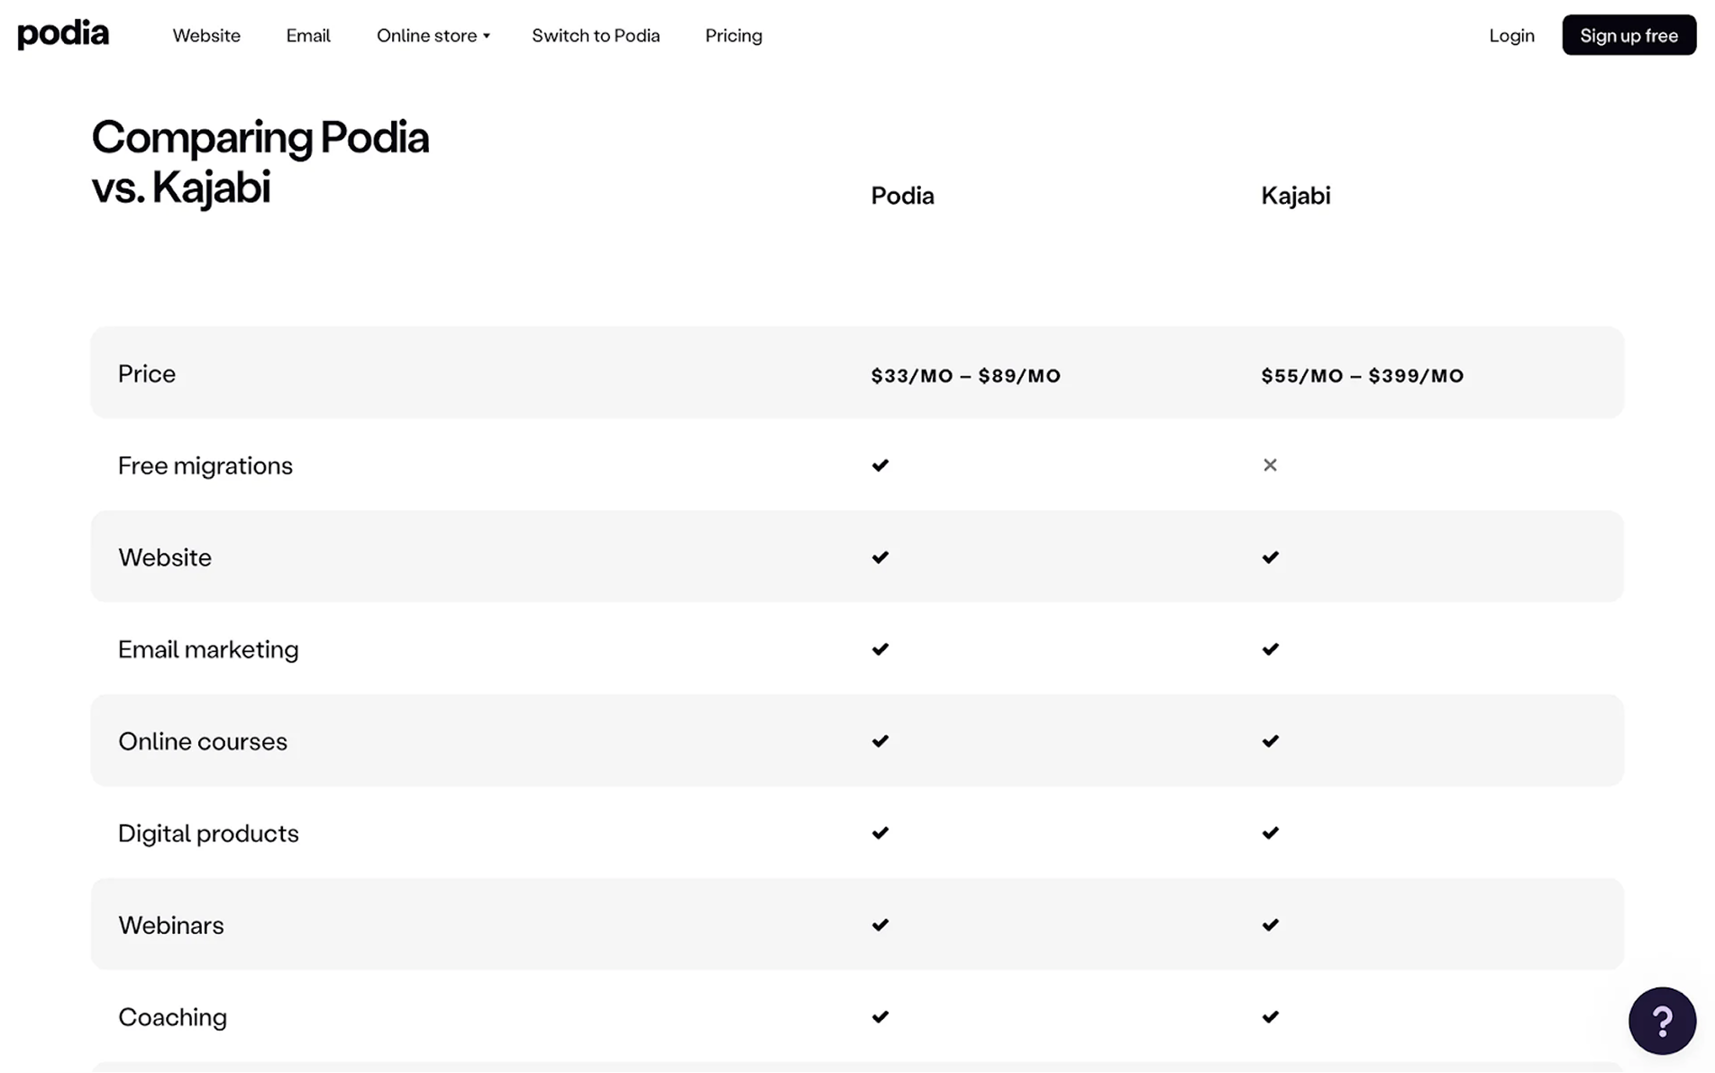Click Podia checkmark in Free migrations row
Screen dimensions: 1715x1073
[x=880, y=465]
